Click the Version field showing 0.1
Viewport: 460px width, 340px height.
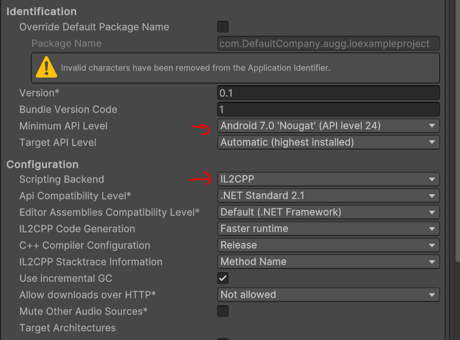(x=328, y=93)
